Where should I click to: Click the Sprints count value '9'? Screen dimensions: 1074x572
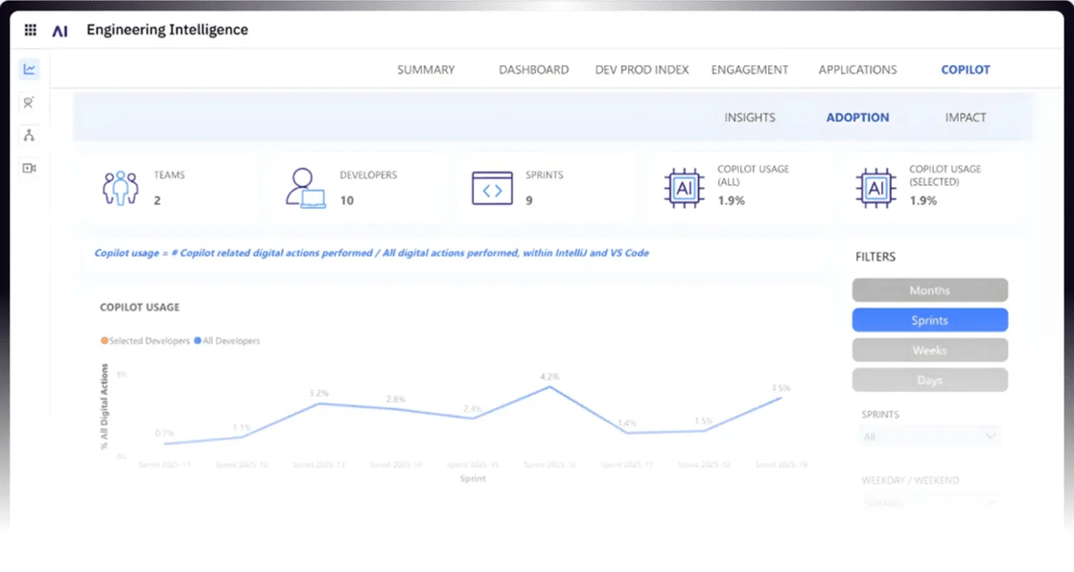(x=528, y=200)
